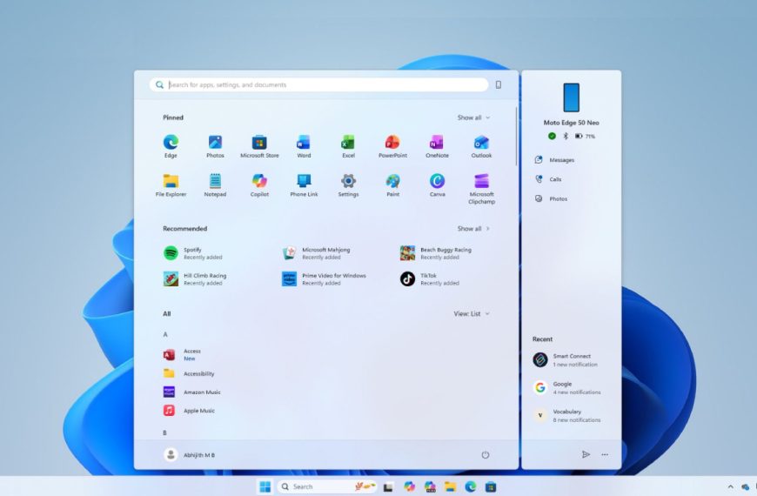Click the Start menu scrollbar
This screenshot has width=757, height=496.
[517, 137]
